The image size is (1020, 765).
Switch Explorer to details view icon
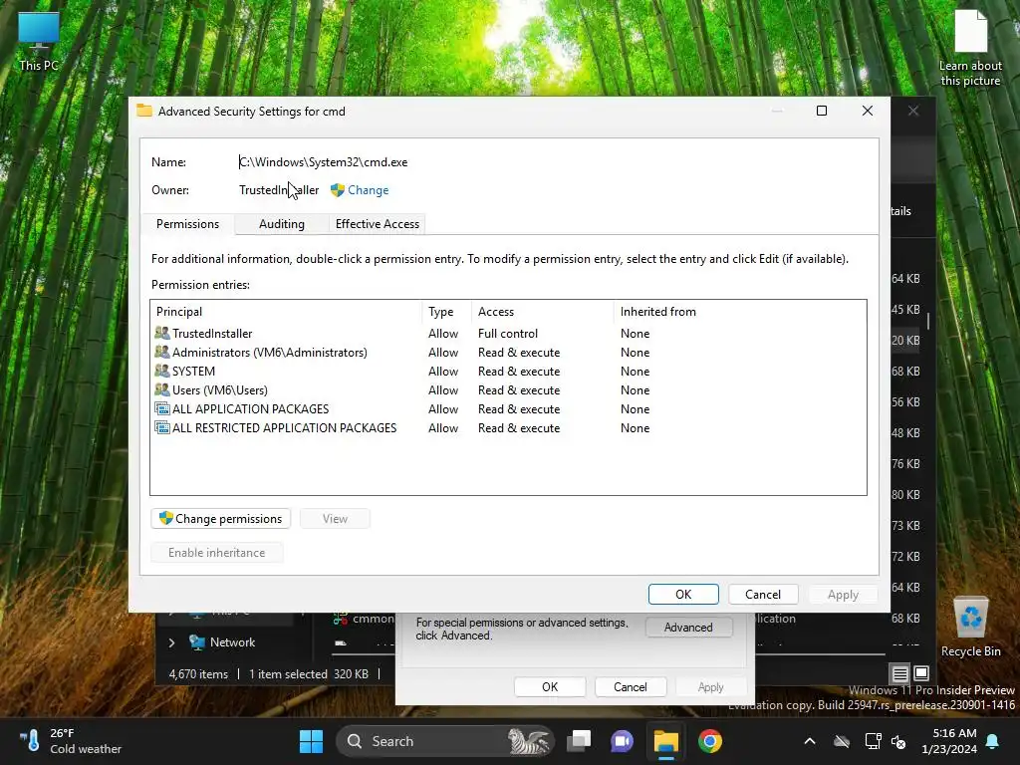[x=899, y=673]
